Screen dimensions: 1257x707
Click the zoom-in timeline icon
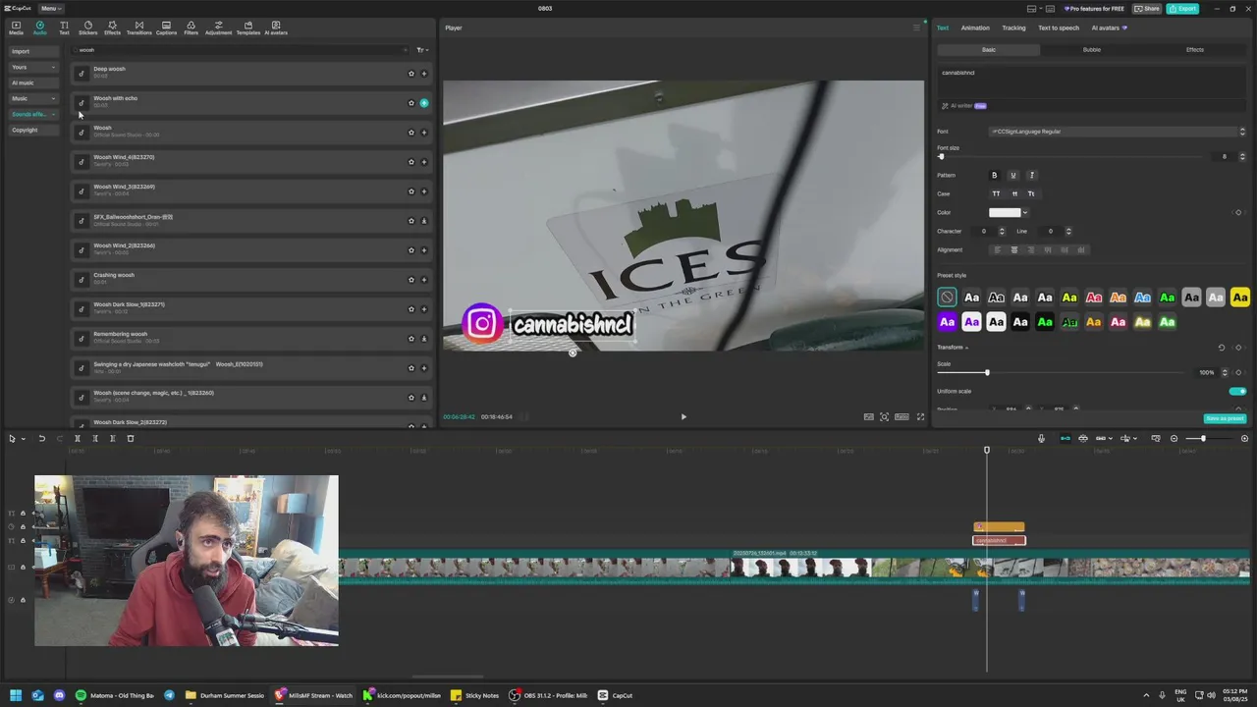point(1245,439)
